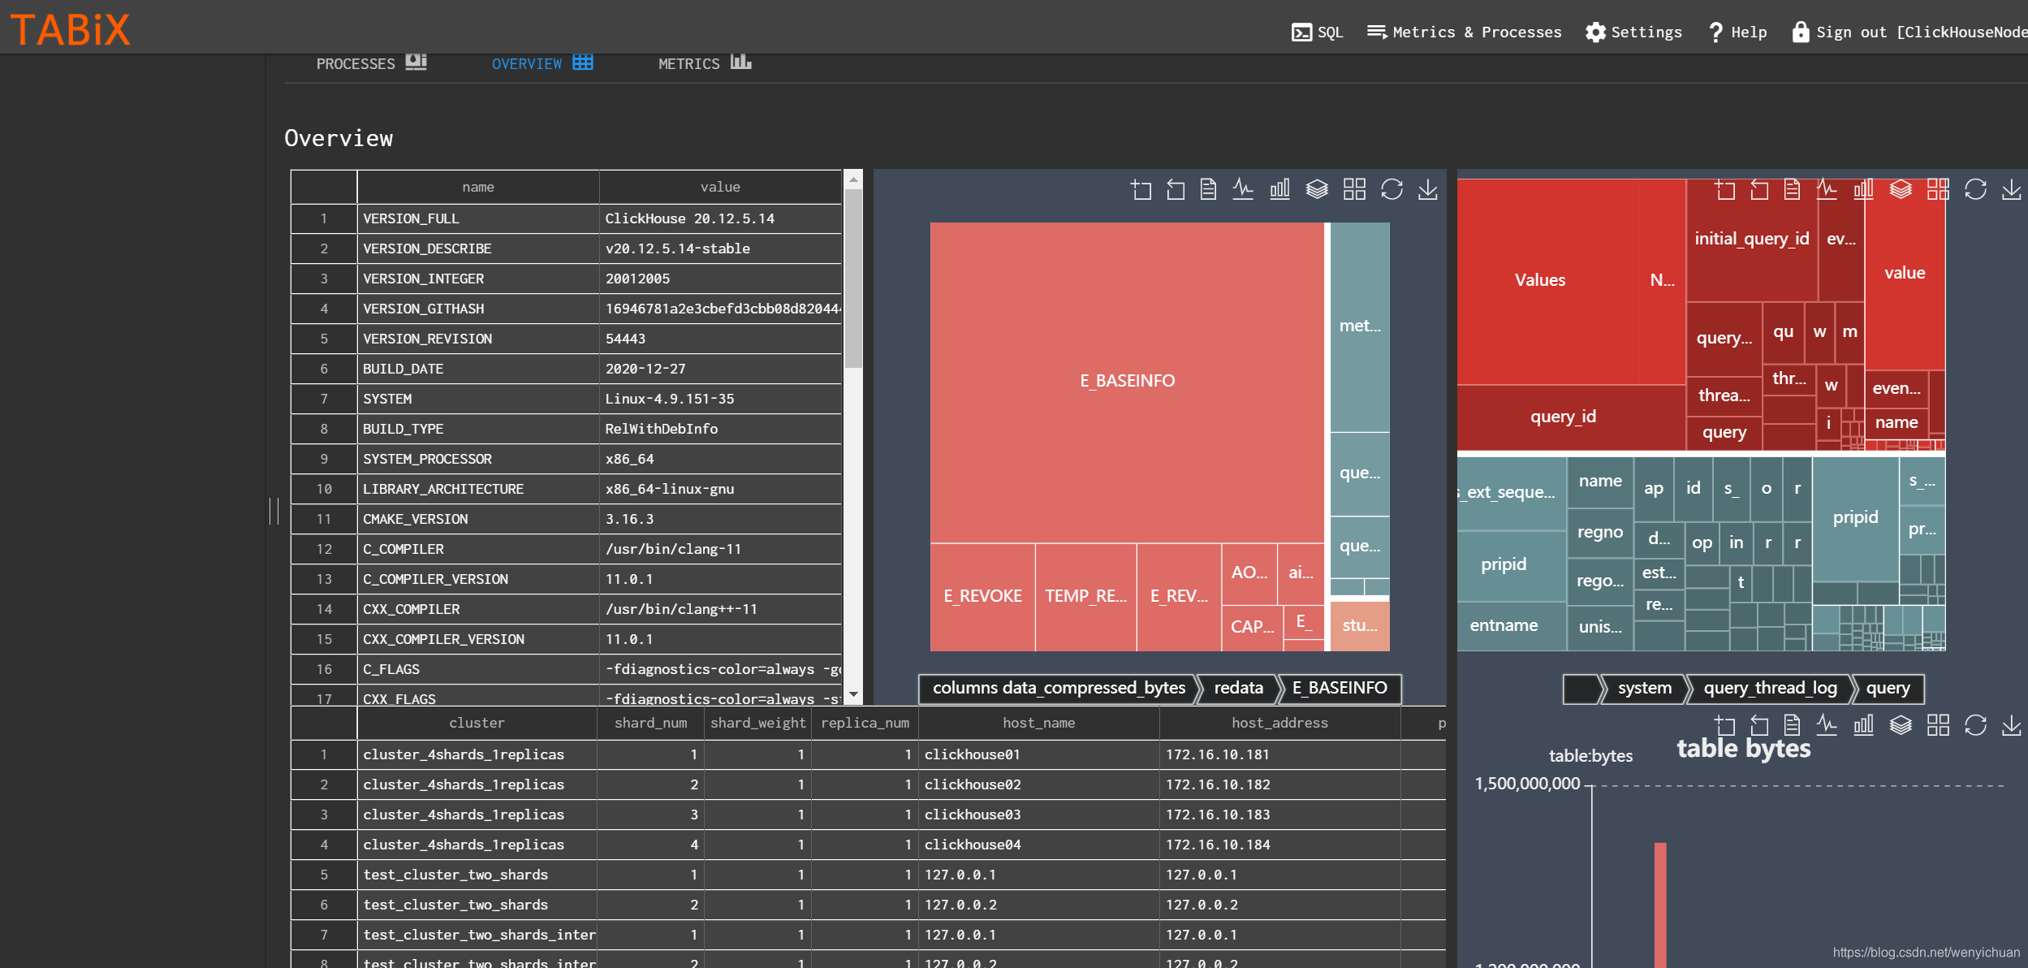Click the 'query_thread_log' breadcrumb
The height and width of the screenshot is (968, 2028).
(x=1770, y=688)
